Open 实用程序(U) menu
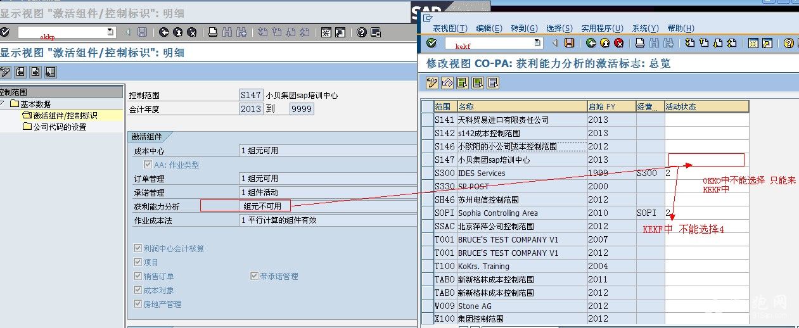 [x=602, y=28]
